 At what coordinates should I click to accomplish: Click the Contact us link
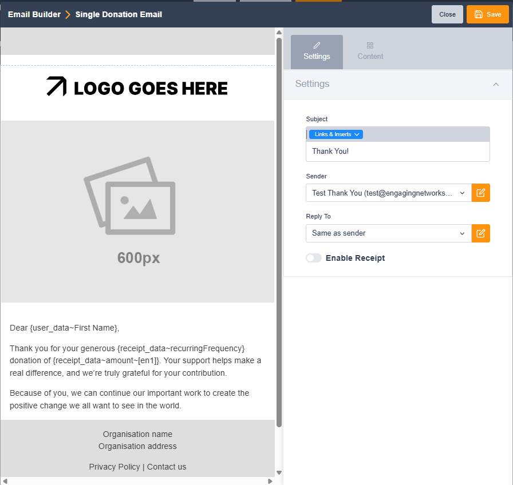tap(166, 467)
